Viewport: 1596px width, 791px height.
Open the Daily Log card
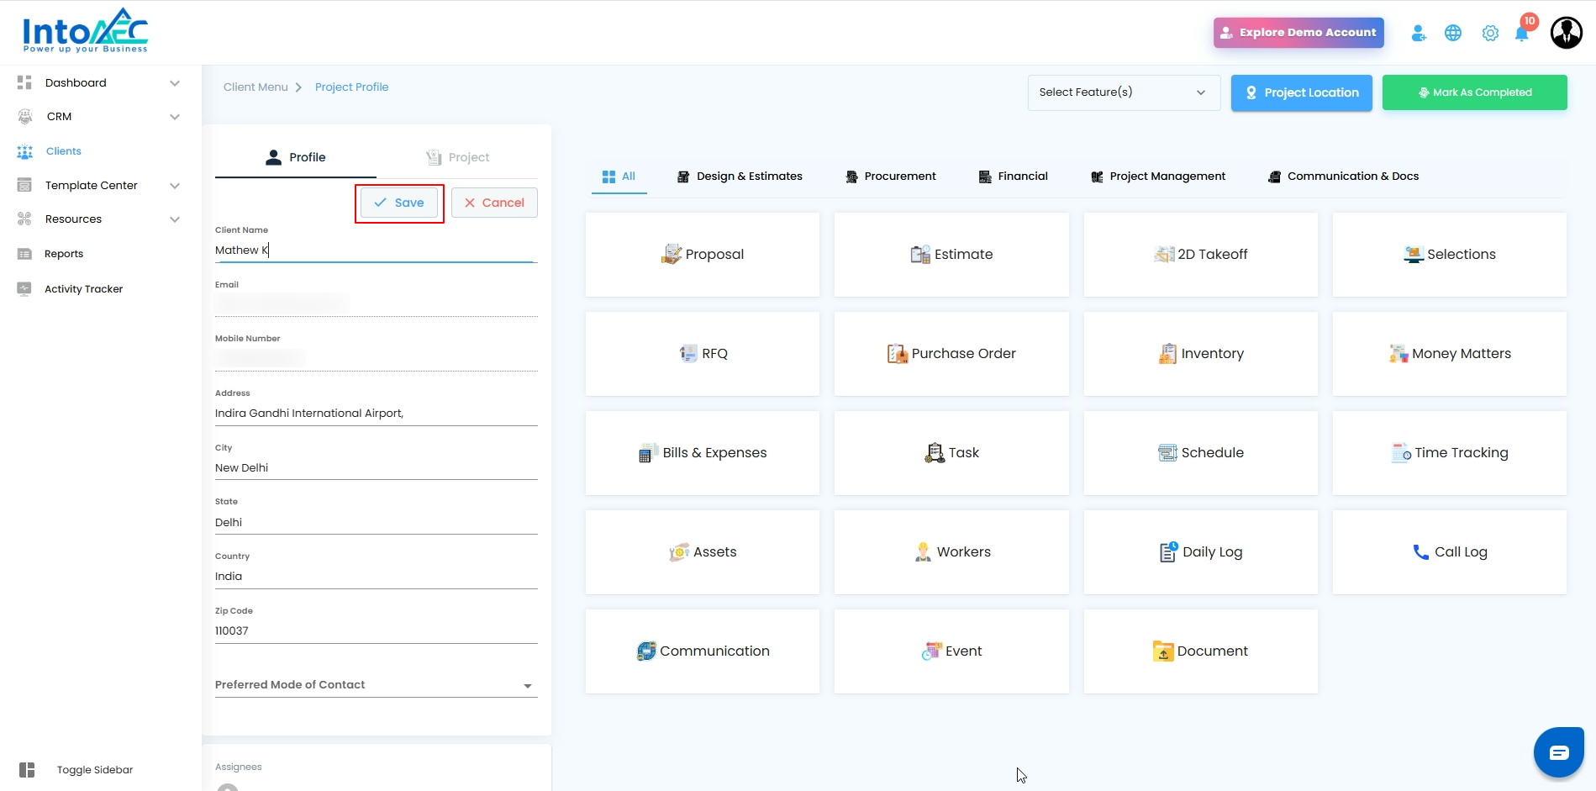tap(1201, 552)
